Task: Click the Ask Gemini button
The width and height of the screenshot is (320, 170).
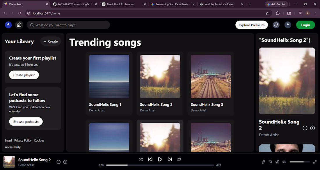Action: click(x=276, y=4)
